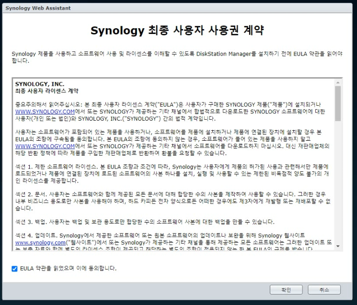Image resolution: width=357 pixels, height=305 pixels.
Task: Click the 'SYNOLOGY, INC.' heading text
Action: (40, 84)
